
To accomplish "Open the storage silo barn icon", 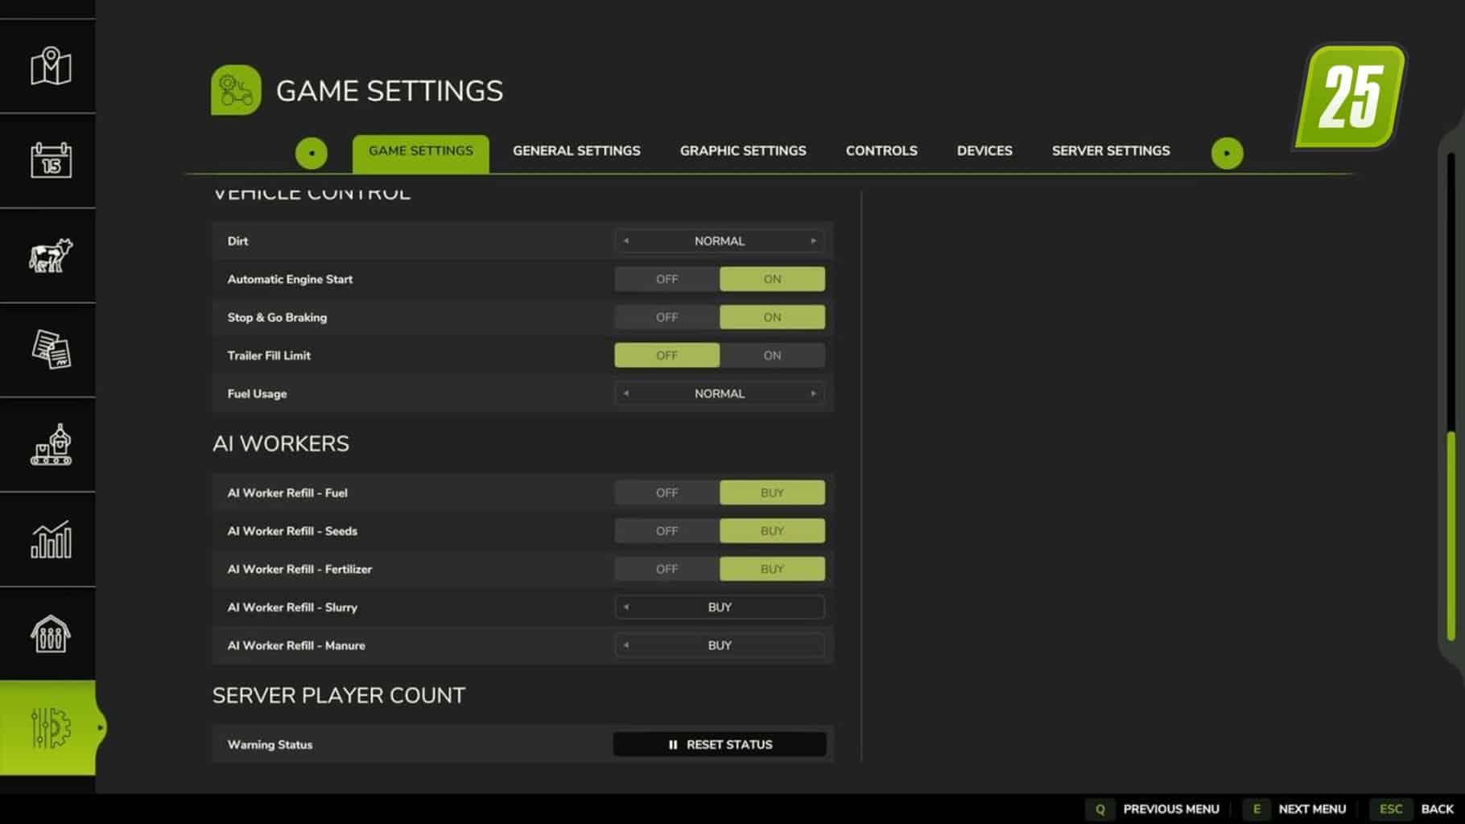I will click(51, 633).
